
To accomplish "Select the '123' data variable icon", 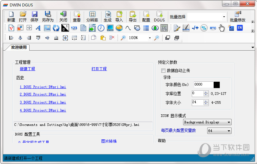I will [x=74, y=28].
